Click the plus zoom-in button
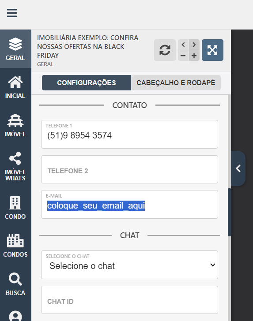Screen dimensions: 253x321 pyautogui.click(x=194, y=56)
